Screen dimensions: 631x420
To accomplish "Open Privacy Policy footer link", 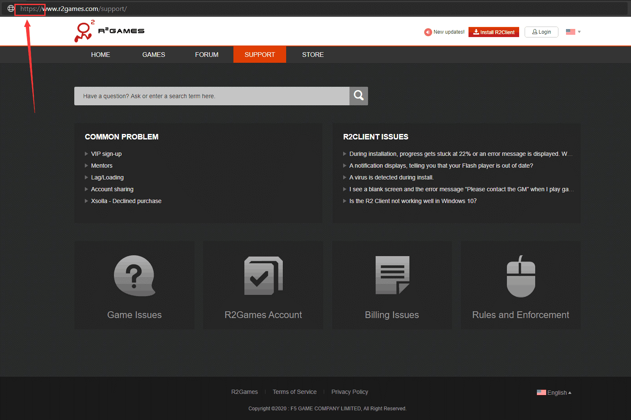I will click(350, 392).
